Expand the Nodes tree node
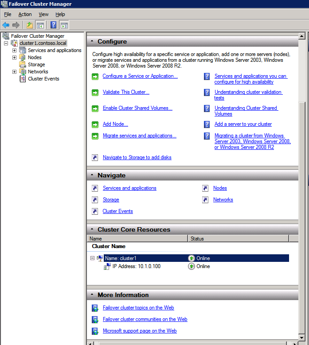 (x=14, y=57)
